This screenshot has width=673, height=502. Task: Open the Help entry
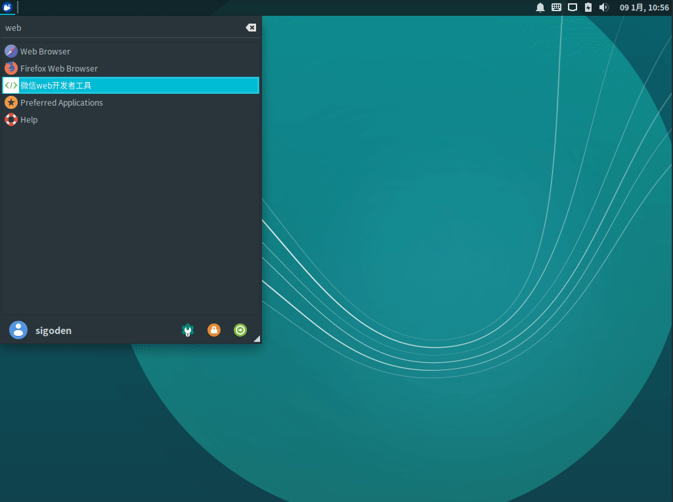click(131, 119)
